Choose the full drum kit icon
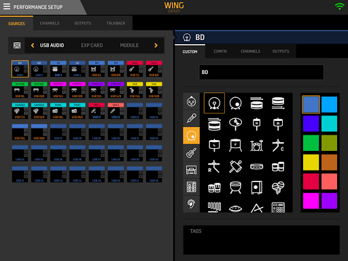348x261 pixels. coord(257,145)
